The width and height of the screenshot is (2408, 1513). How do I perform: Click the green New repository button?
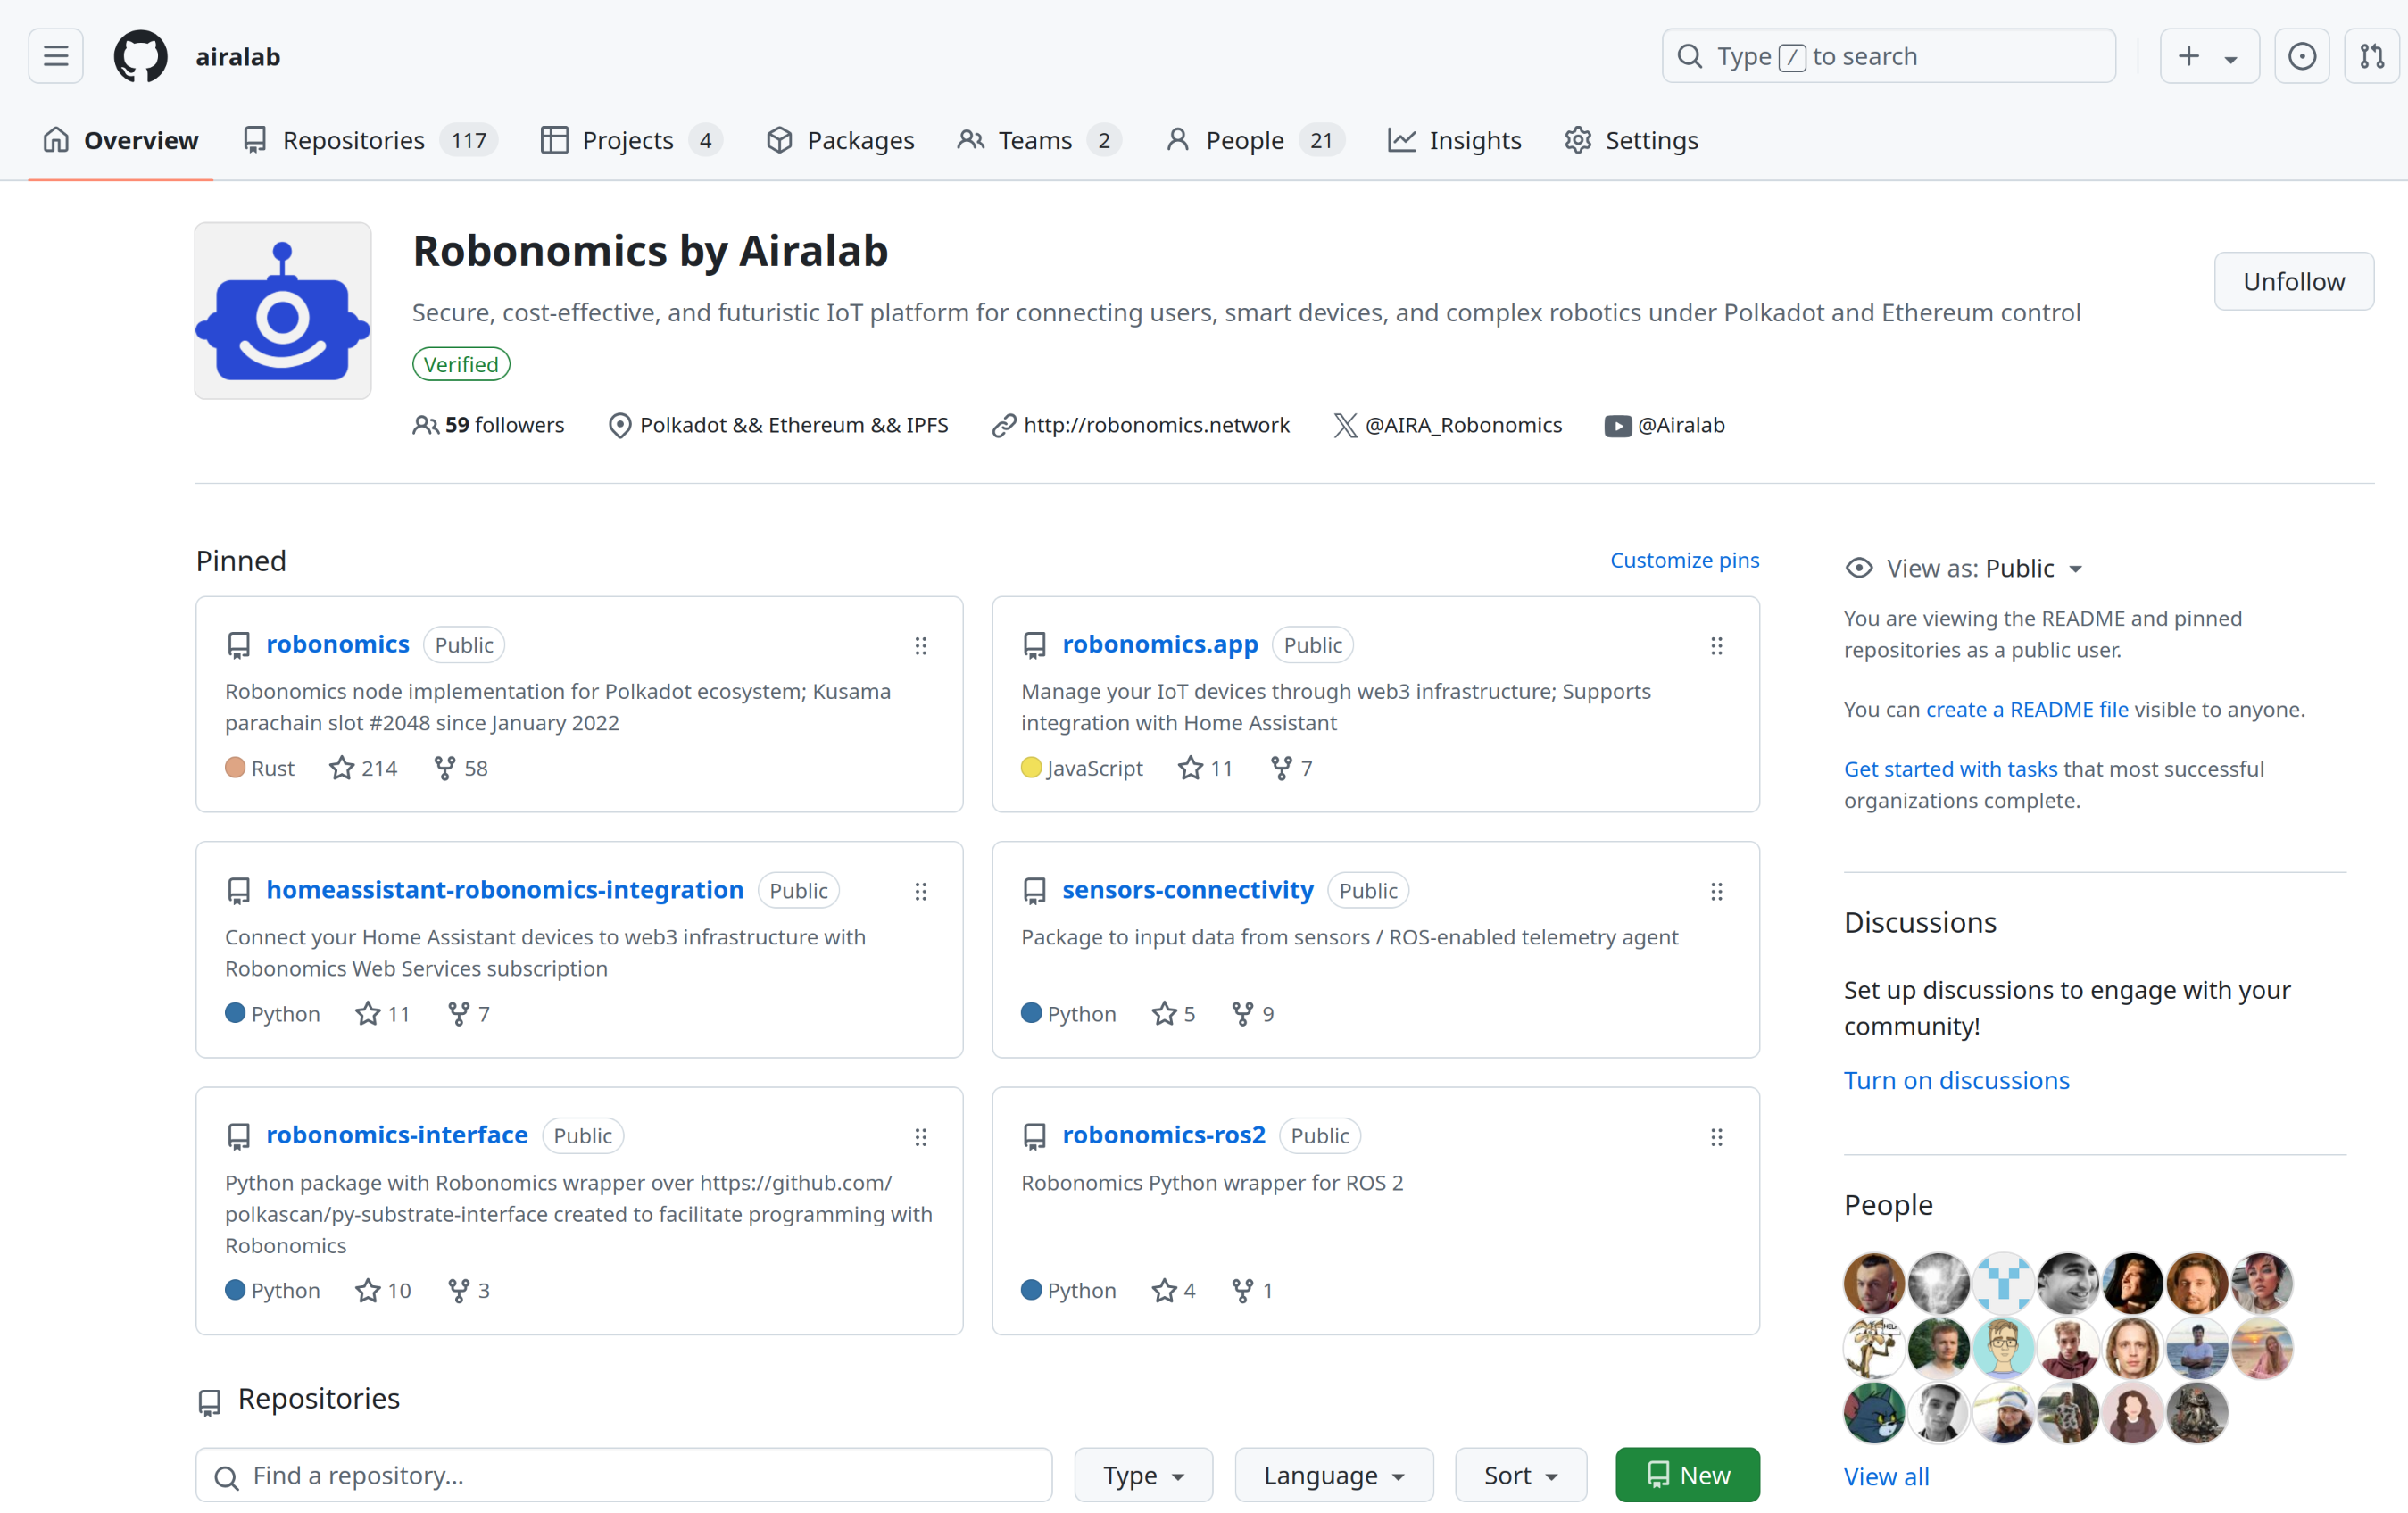tap(1687, 1475)
